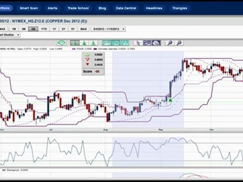243x182 pixels.
Task: Select the first teal chart-type icon
Action: 107,43
